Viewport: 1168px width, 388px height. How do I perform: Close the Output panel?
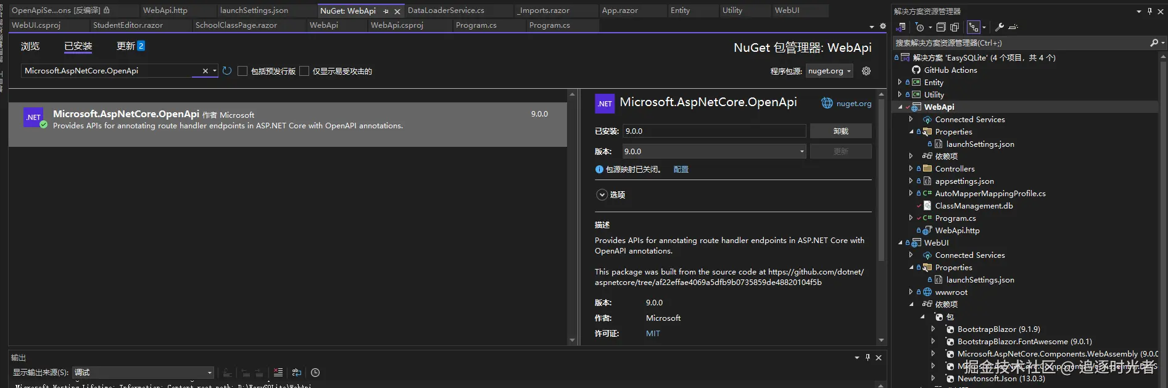pos(879,357)
